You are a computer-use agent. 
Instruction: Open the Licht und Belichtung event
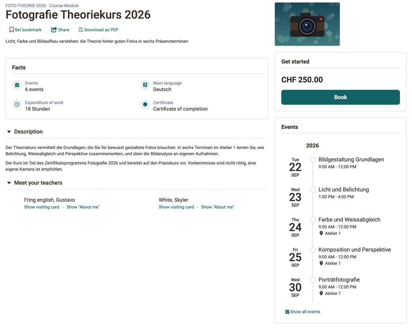(344, 190)
